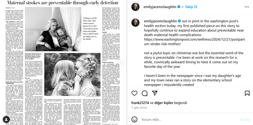View diğer kişiler likes list

click(164, 103)
